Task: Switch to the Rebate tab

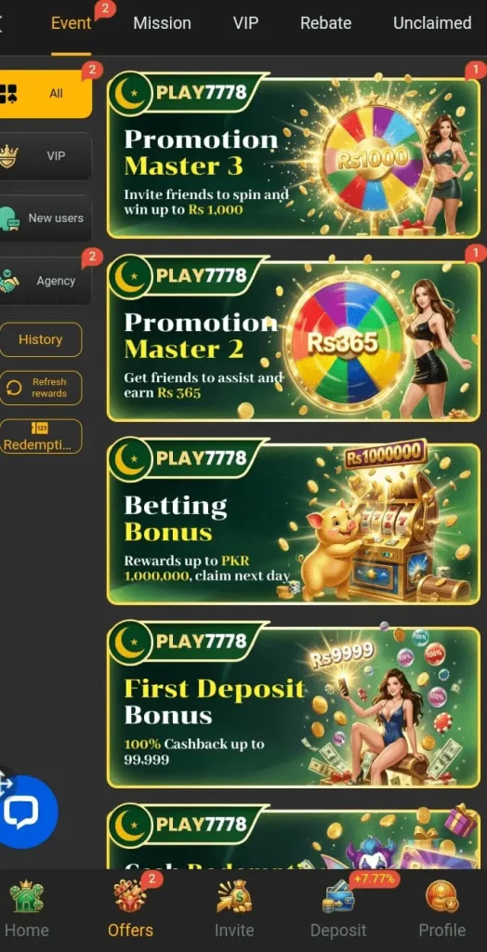Action: click(325, 23)
